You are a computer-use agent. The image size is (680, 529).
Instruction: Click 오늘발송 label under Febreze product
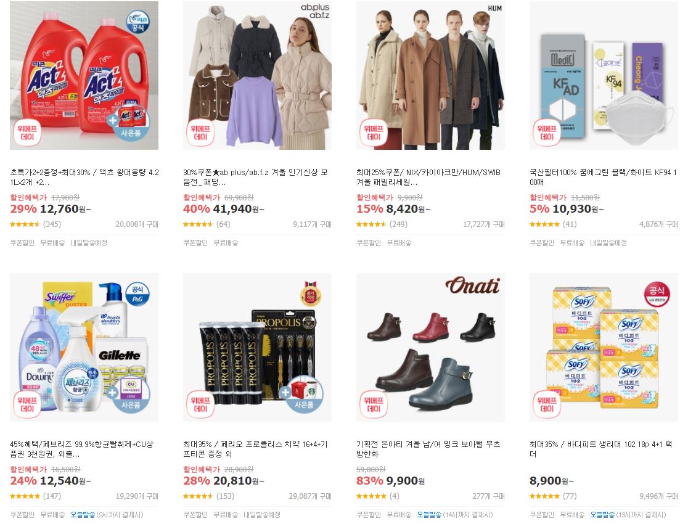pos(83,515)
